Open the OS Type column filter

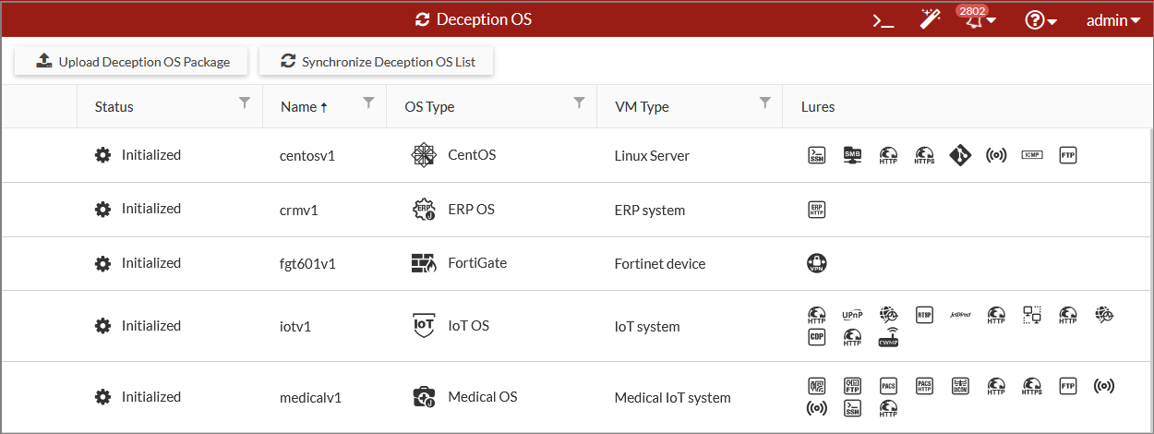580,103
